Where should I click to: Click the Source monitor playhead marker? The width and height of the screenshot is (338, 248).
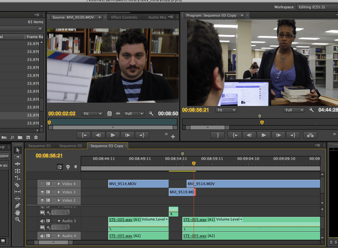[49, 123]
